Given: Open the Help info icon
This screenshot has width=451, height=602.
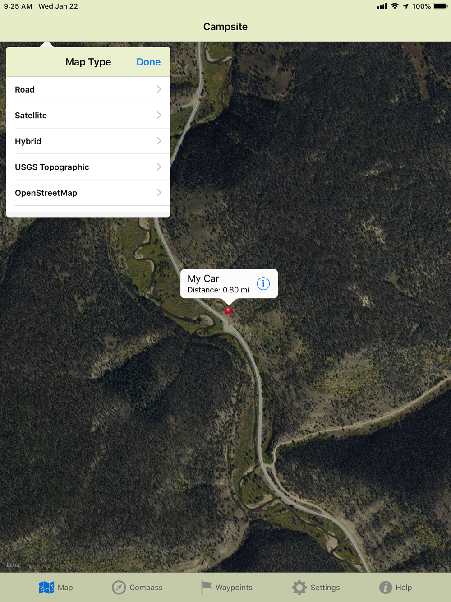Looking at the screenshot, I should tap(385, 587).
